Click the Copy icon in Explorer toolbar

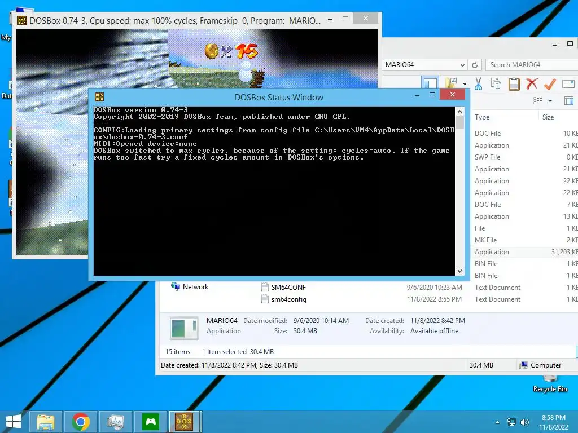point(496,84)
